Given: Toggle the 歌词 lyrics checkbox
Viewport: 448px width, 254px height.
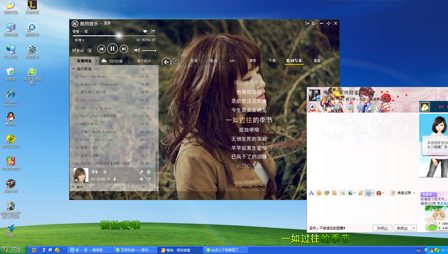Looking at the screenshot, I should [x=78, y=51].
